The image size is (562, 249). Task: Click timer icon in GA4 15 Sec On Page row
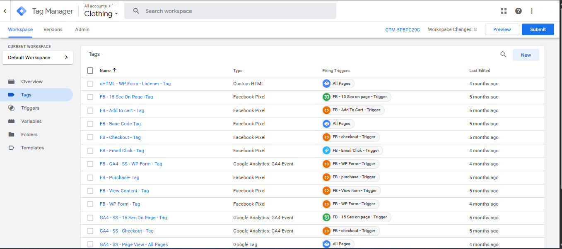point(327,217)
